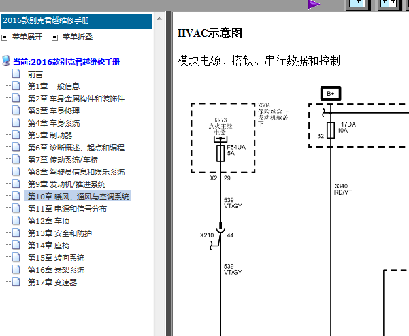The image size is (409, 336).
Task: Click page icon beside 第2章
Action: (16, 98)
